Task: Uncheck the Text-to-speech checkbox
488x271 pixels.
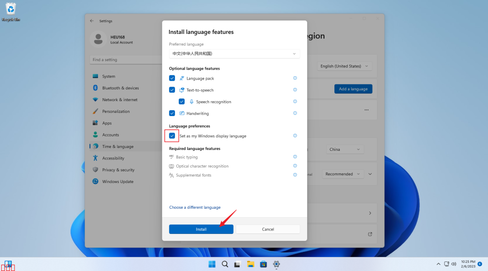Action: [x=172, y=89]
